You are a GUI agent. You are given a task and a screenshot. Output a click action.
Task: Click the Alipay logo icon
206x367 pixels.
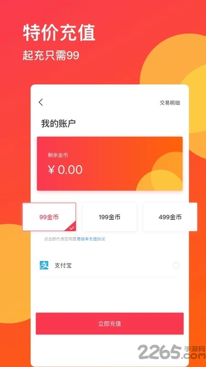[x=44, y=265]
